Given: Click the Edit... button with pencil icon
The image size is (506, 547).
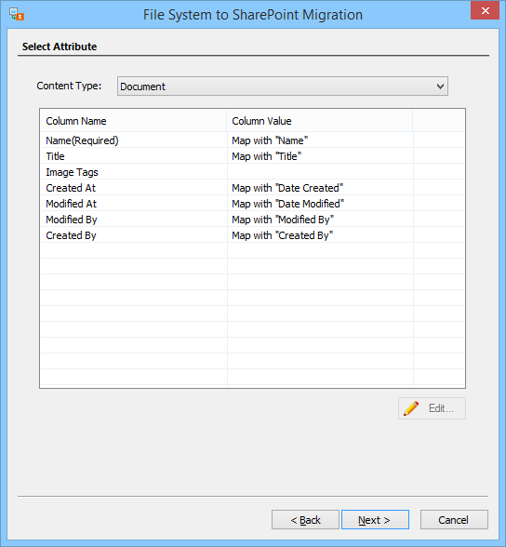Looking at the screenshot, I should [x=432, y=408].
